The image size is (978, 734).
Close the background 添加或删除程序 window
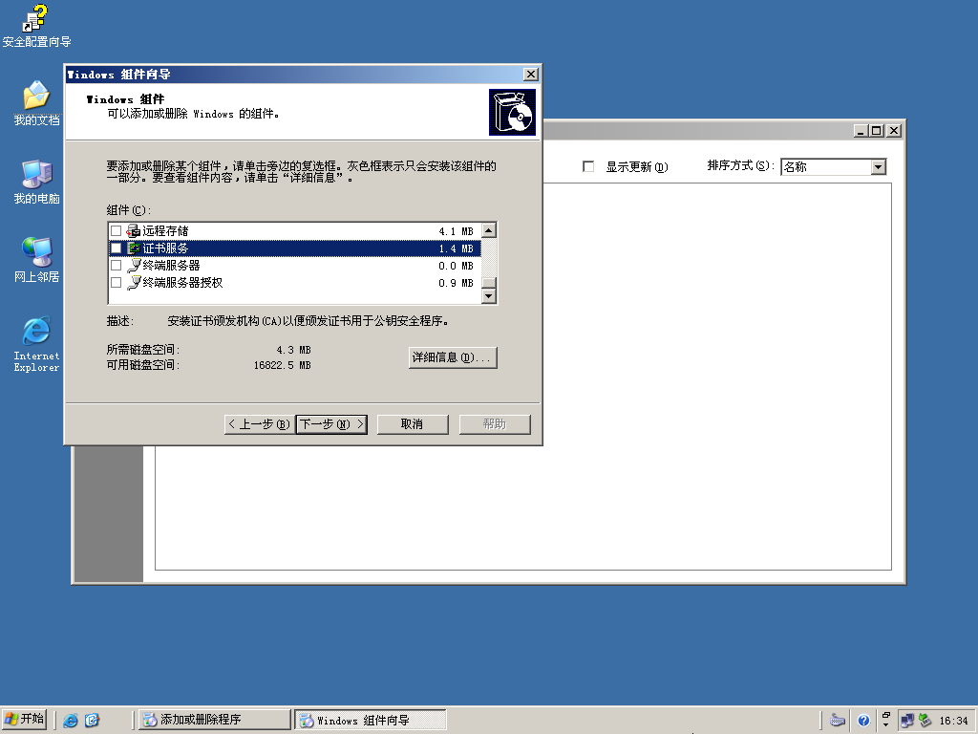[894, 130]
